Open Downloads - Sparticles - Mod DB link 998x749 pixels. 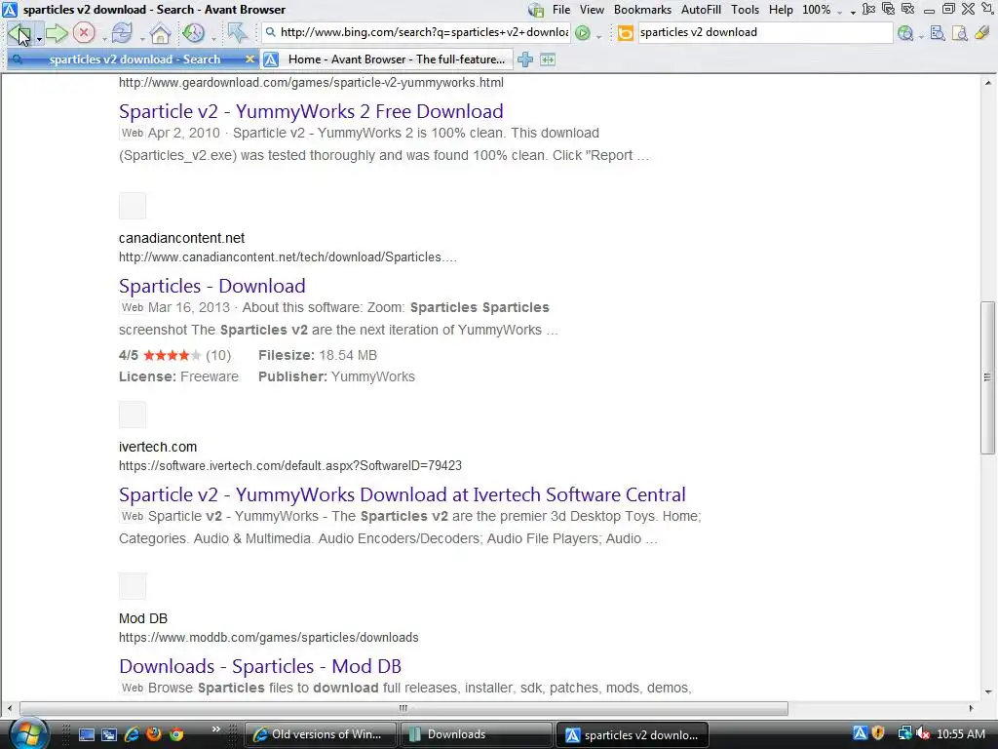coord(259,666)
